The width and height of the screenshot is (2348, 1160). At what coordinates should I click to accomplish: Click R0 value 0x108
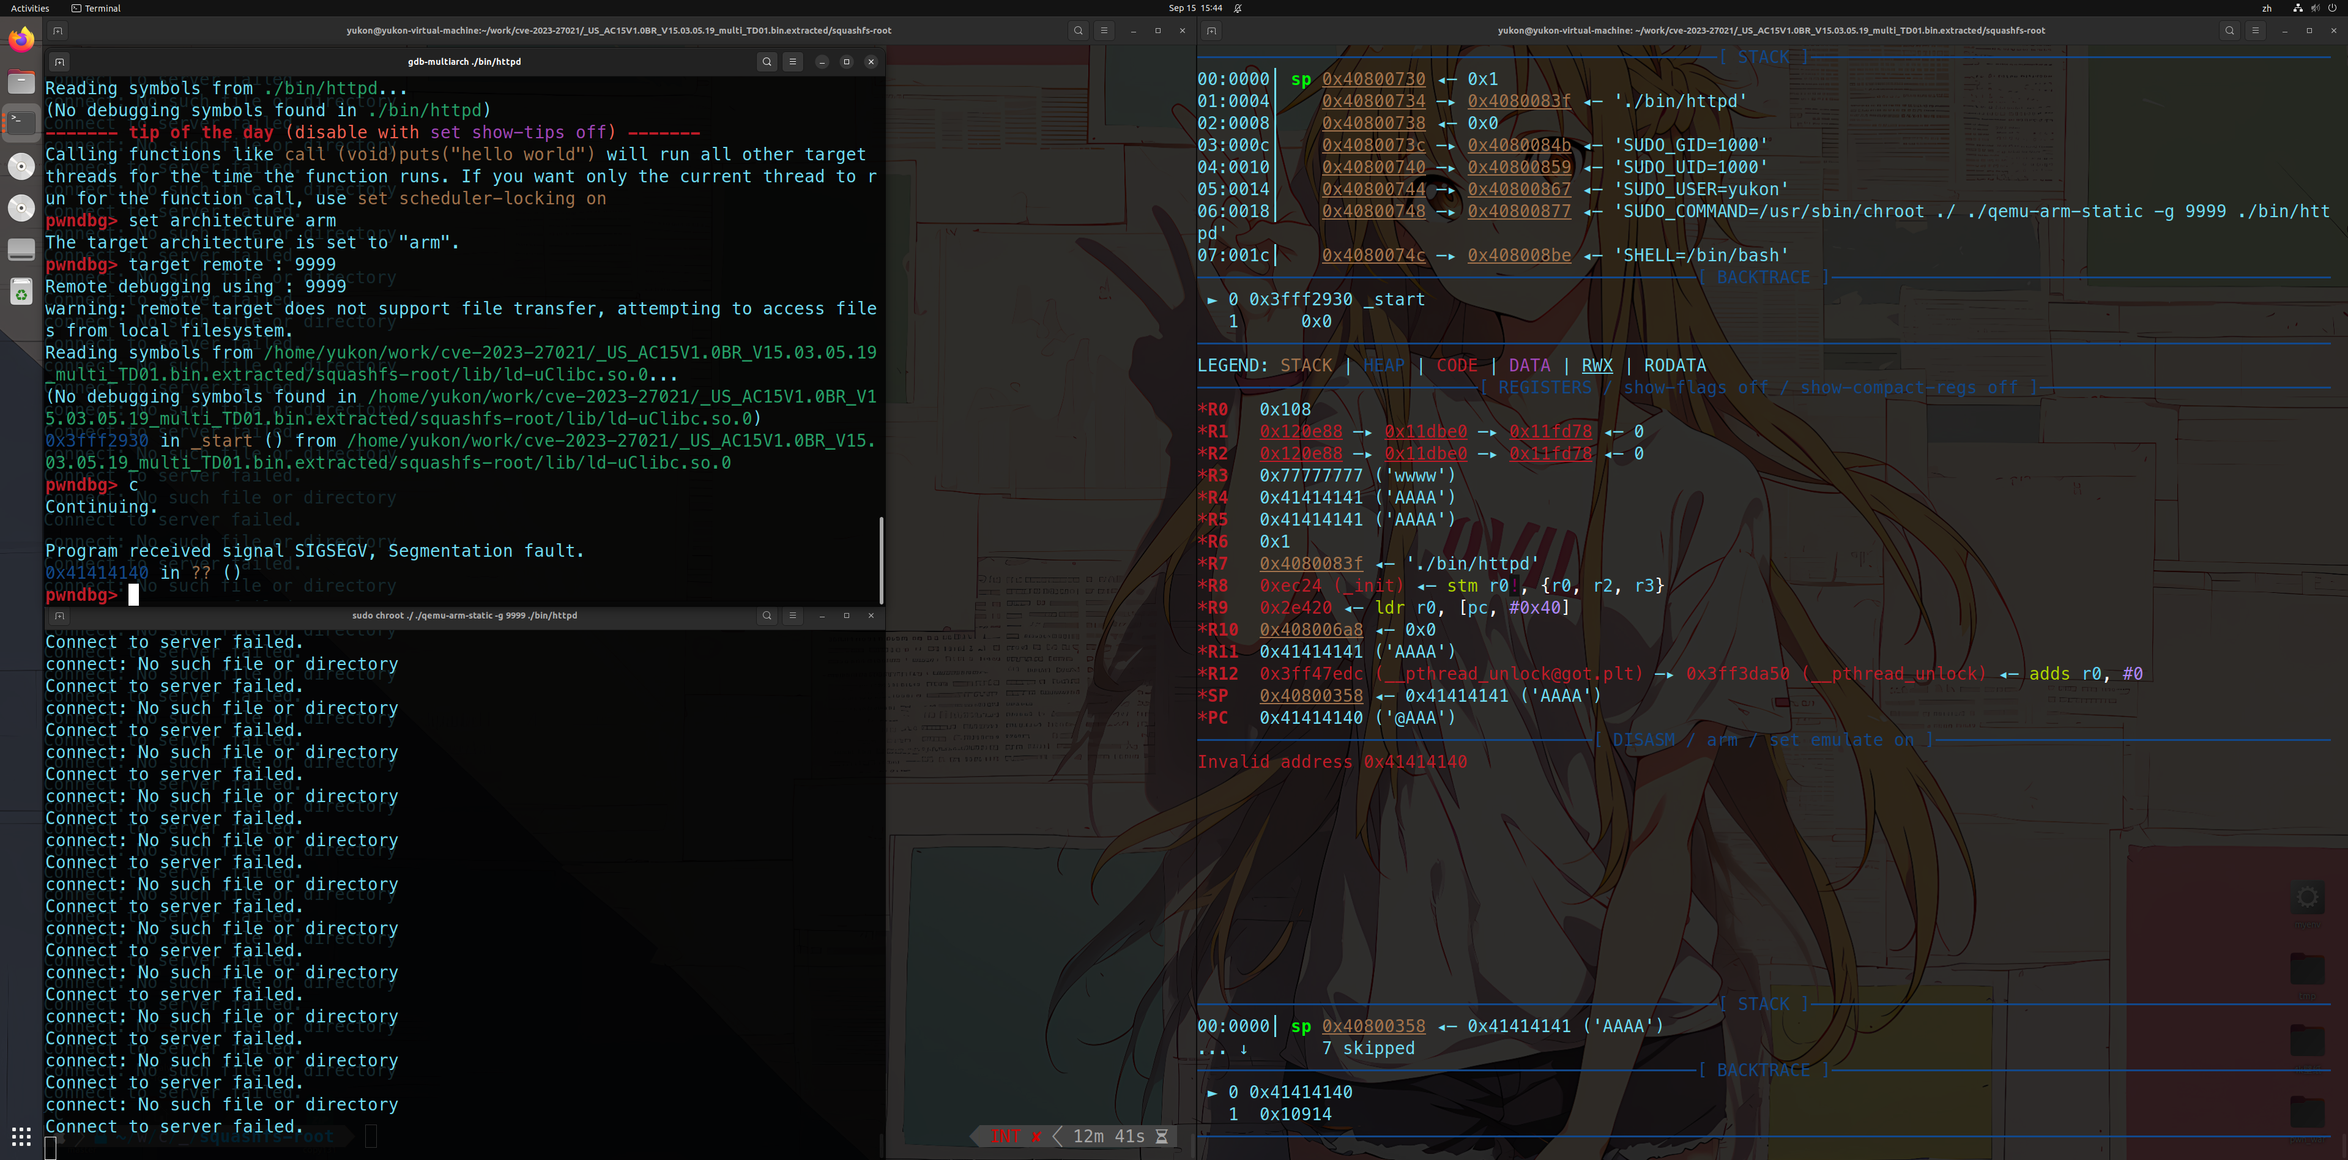pyautogui.click(x=1285, y=409)
